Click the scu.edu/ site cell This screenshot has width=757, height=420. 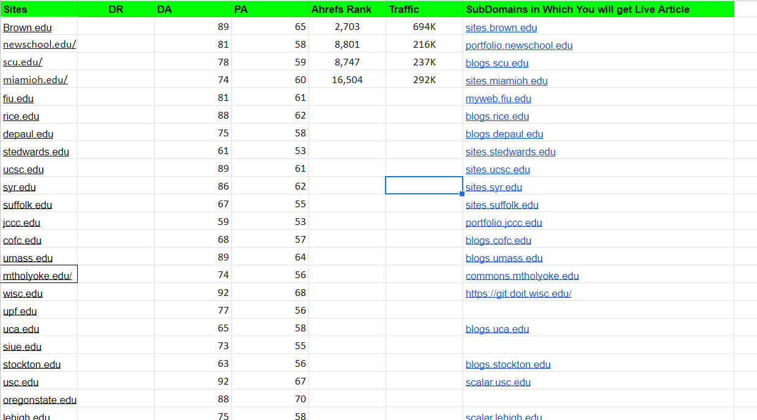pos(39,62)
